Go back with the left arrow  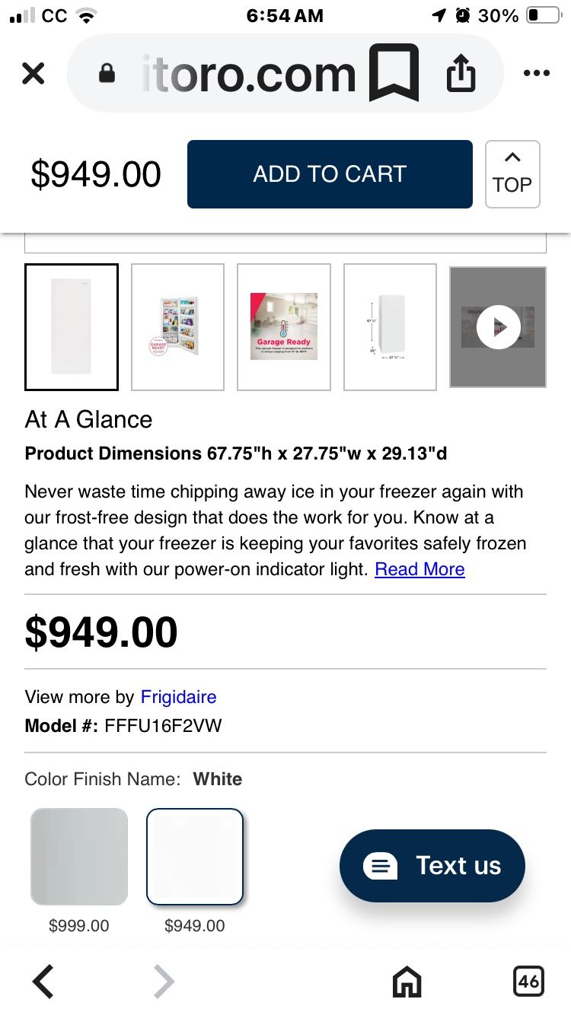[43, 982]
